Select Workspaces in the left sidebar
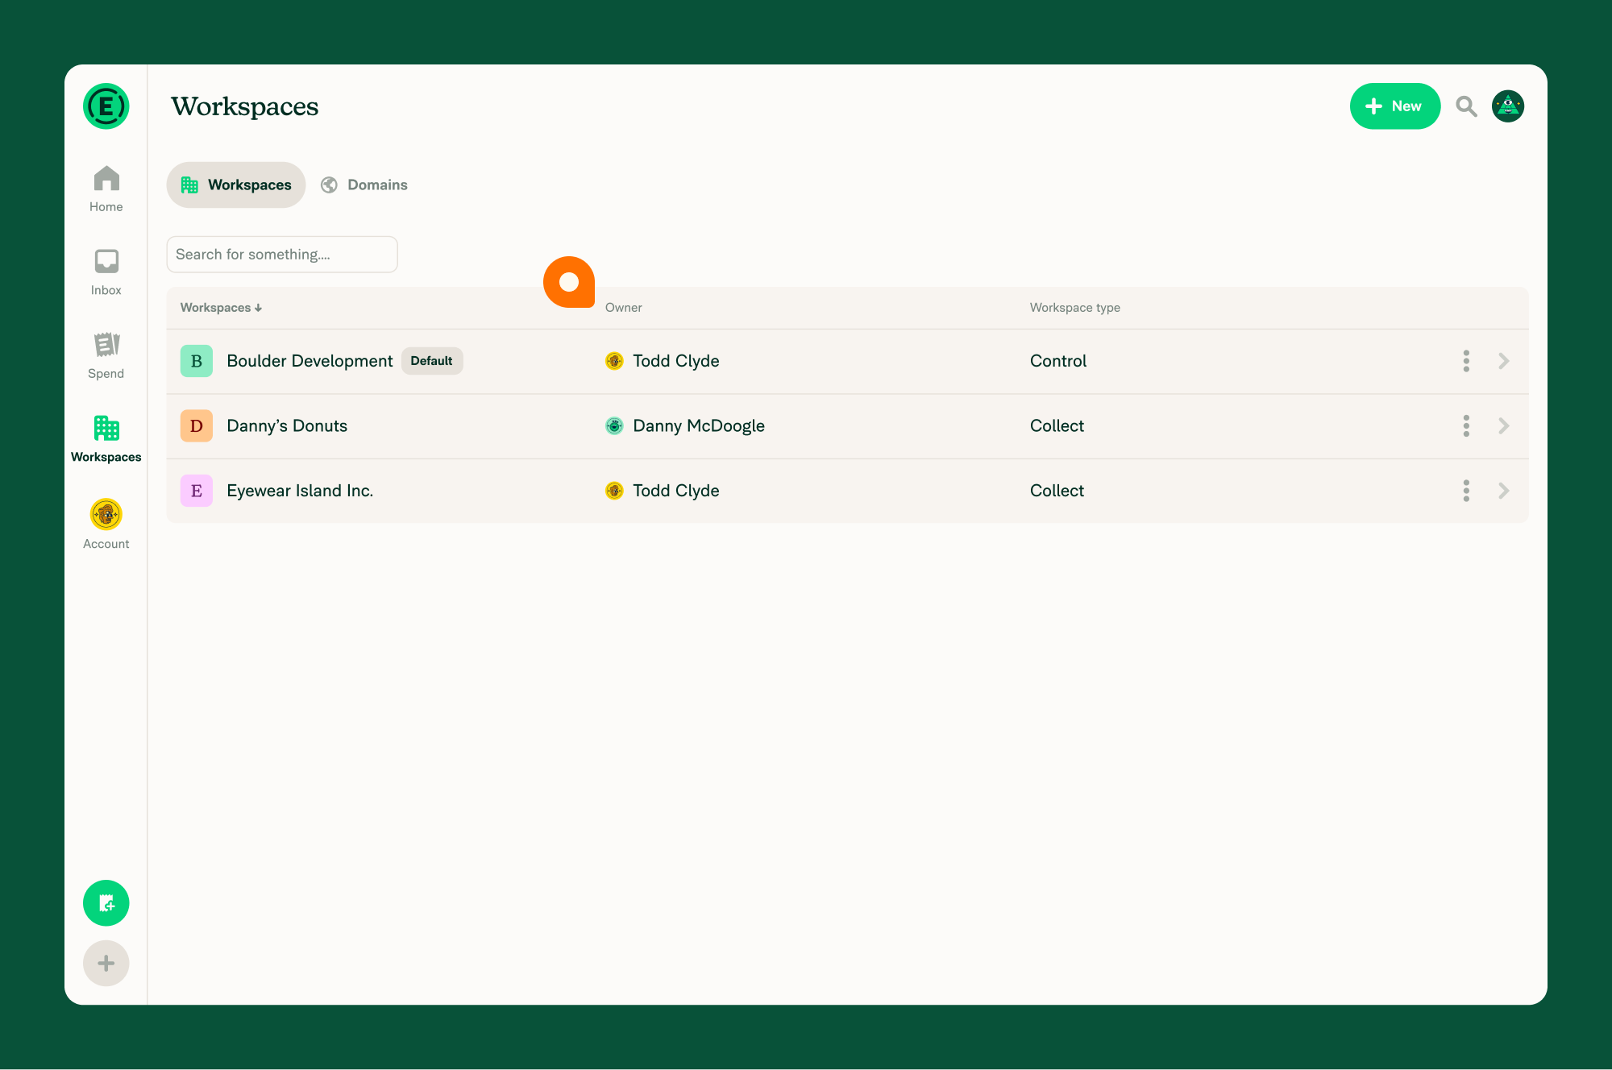This screenshot has width=1612, height=1070. pyautogui.click(x=106, y=439)
